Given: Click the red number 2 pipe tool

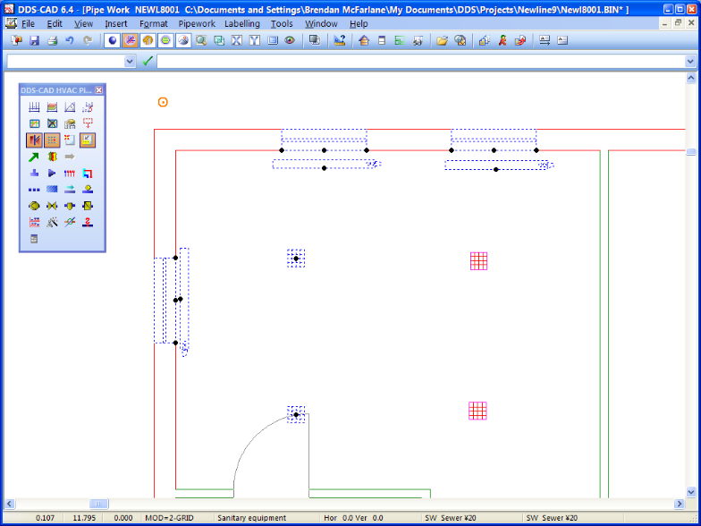Looking at the screenshot, I should click(x=88, y=222).
